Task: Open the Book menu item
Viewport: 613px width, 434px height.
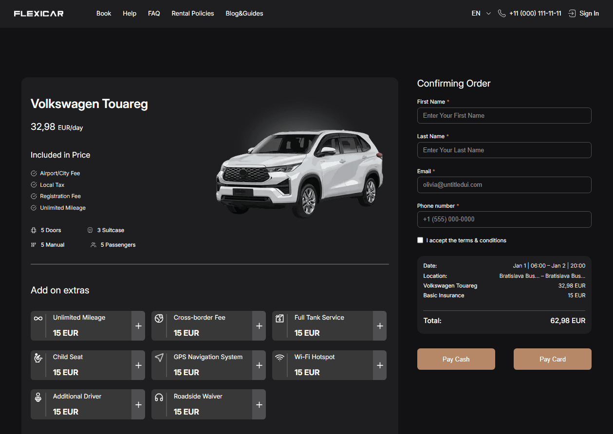Action: [104, 14]
